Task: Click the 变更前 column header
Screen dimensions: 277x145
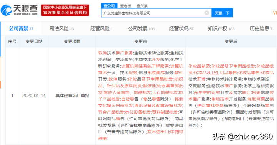Action: [x=141, y=41]
